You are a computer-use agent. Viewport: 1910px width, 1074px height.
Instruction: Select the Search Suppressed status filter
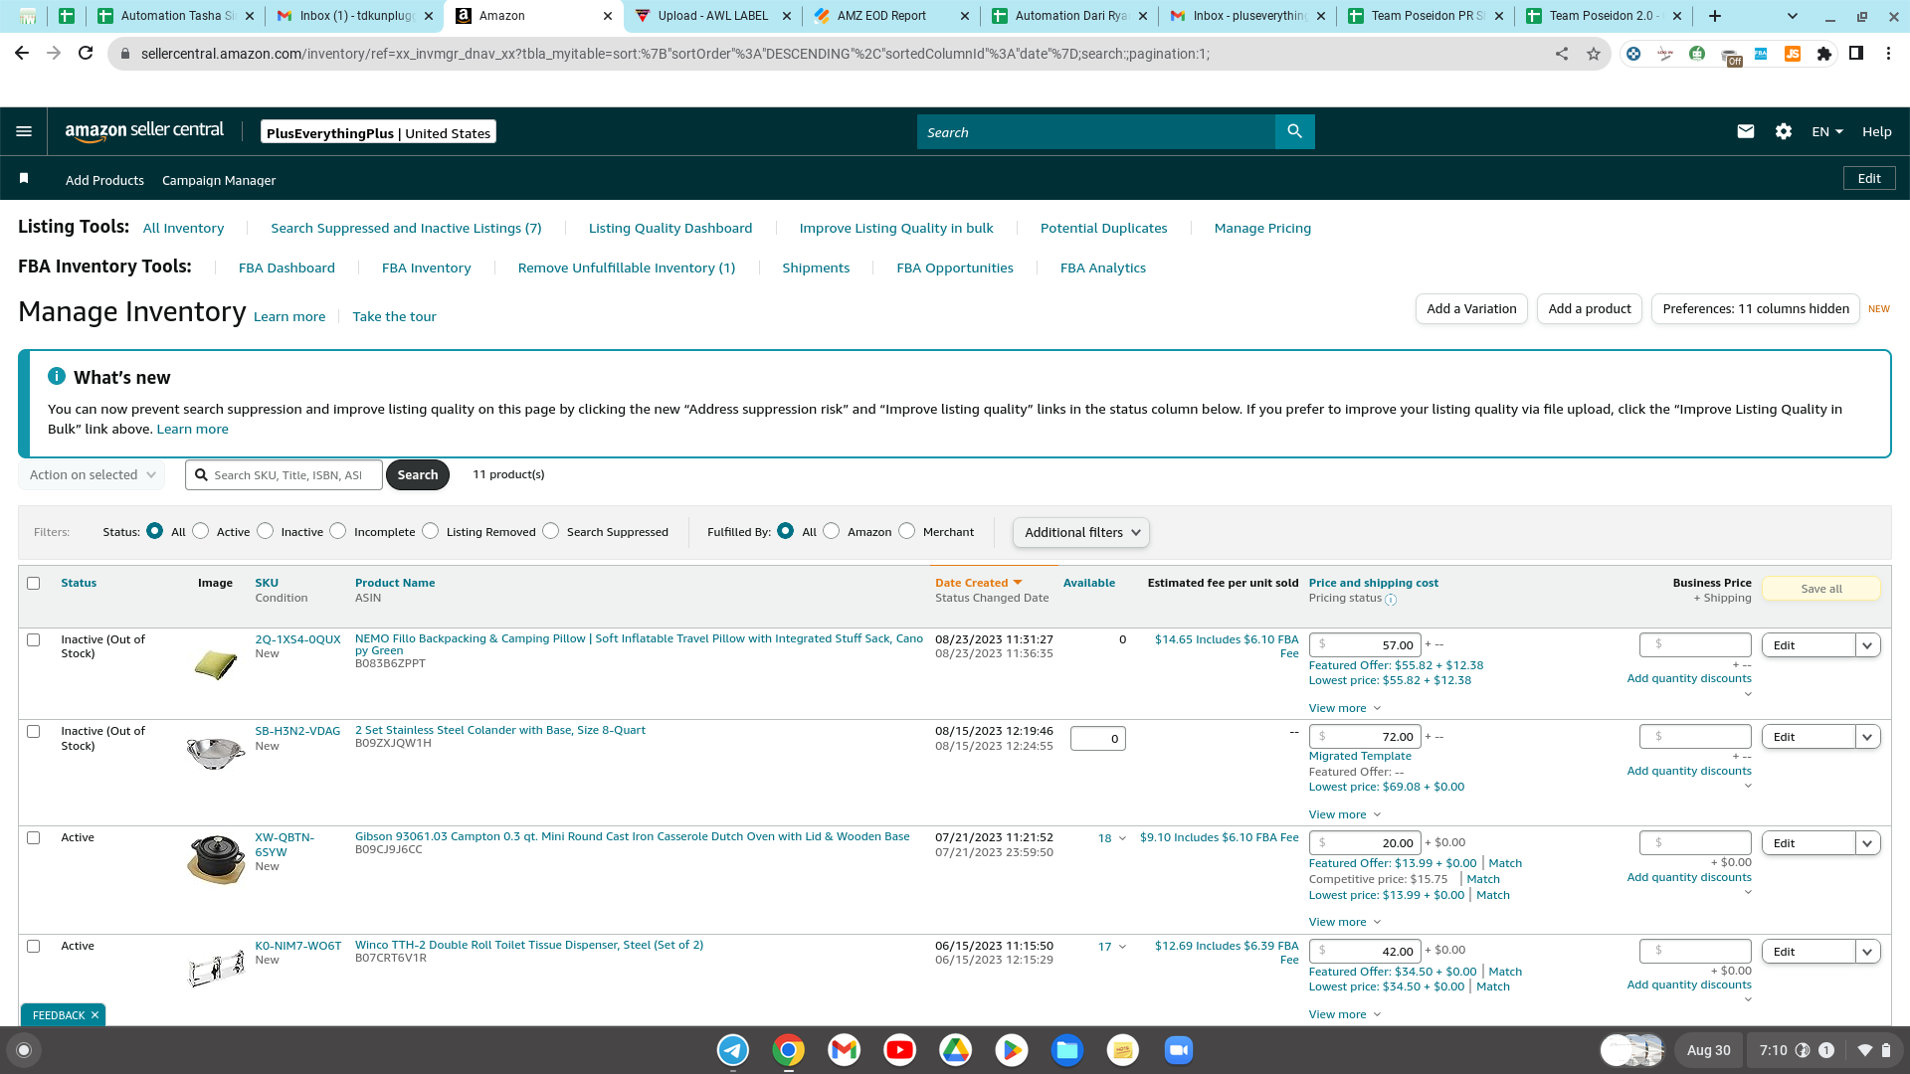[551, 531]
